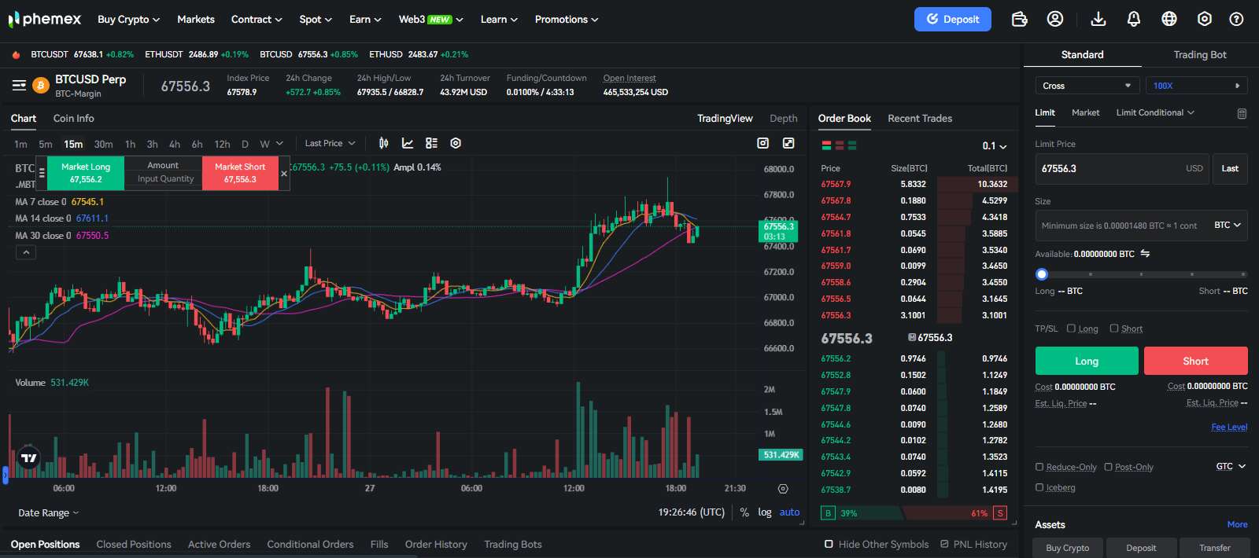Open the hamburger symbol list beside BTCUSD Perp
Viewport: 1259px width, 558px height.
pos(19,85)
